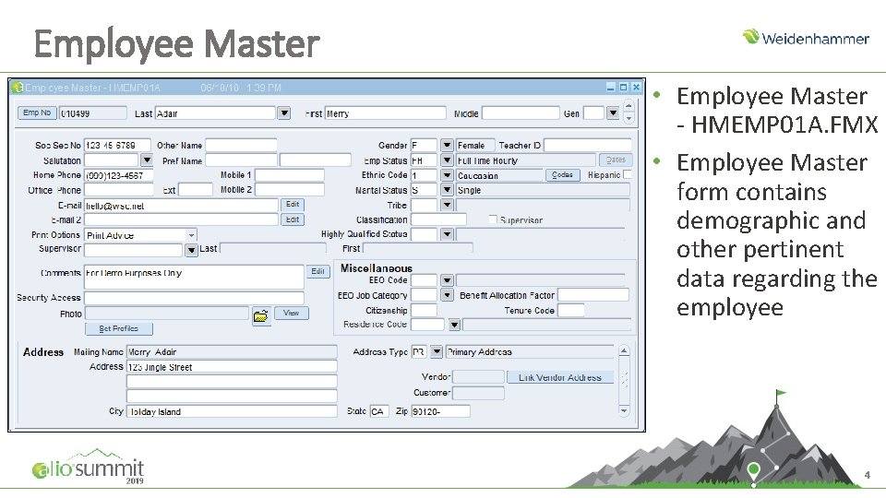The image size is (886, 498).
Task: Click the Codes button next to Caucasian
Action: tap(562, 175)
